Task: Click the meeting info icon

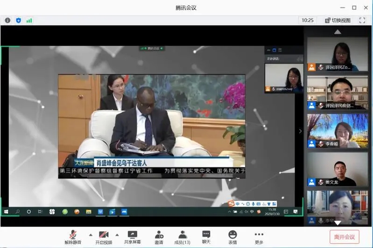Action: (7, 20)
